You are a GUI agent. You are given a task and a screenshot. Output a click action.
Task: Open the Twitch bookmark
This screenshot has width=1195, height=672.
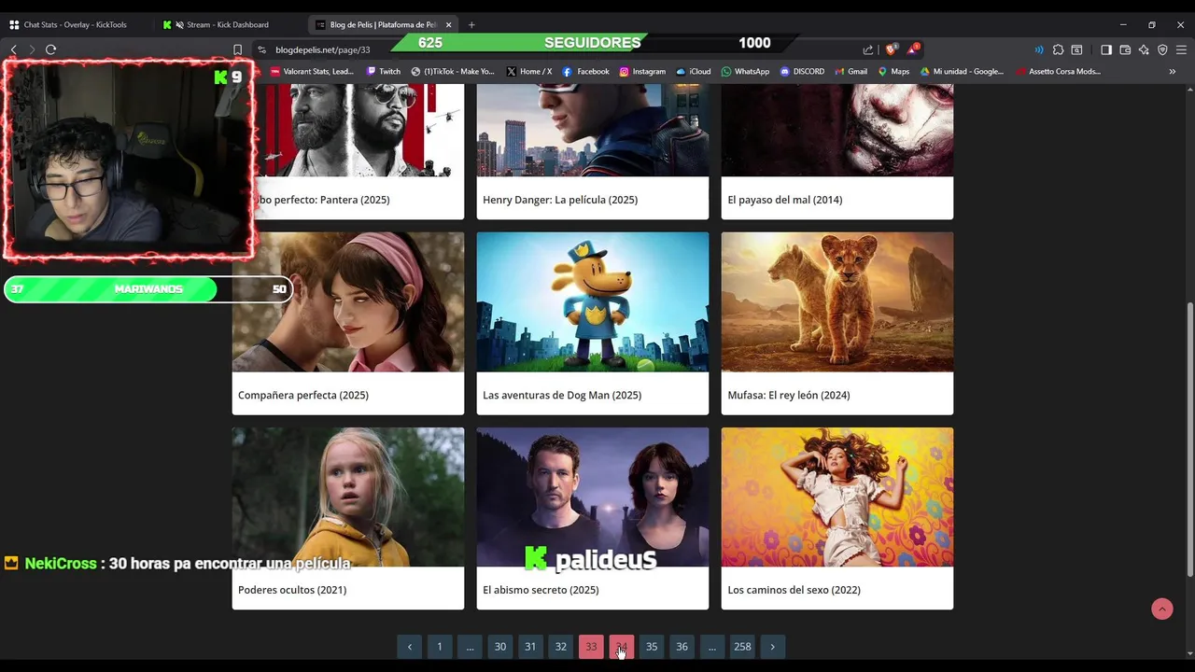pos(384,71)
